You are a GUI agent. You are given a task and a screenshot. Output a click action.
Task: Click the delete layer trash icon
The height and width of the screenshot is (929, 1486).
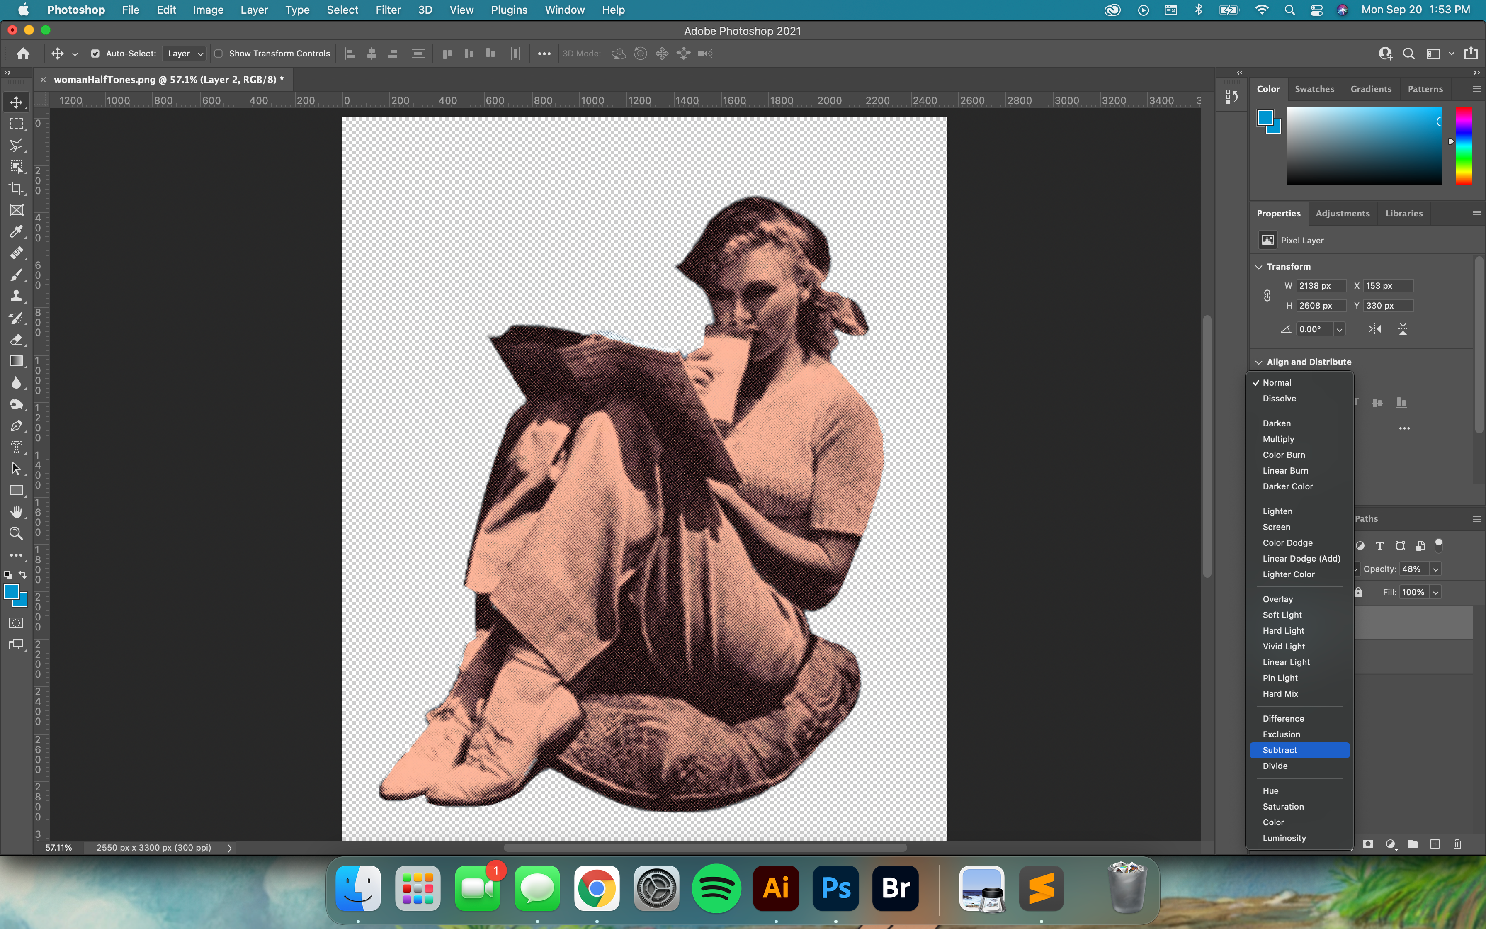(1457, 844)
